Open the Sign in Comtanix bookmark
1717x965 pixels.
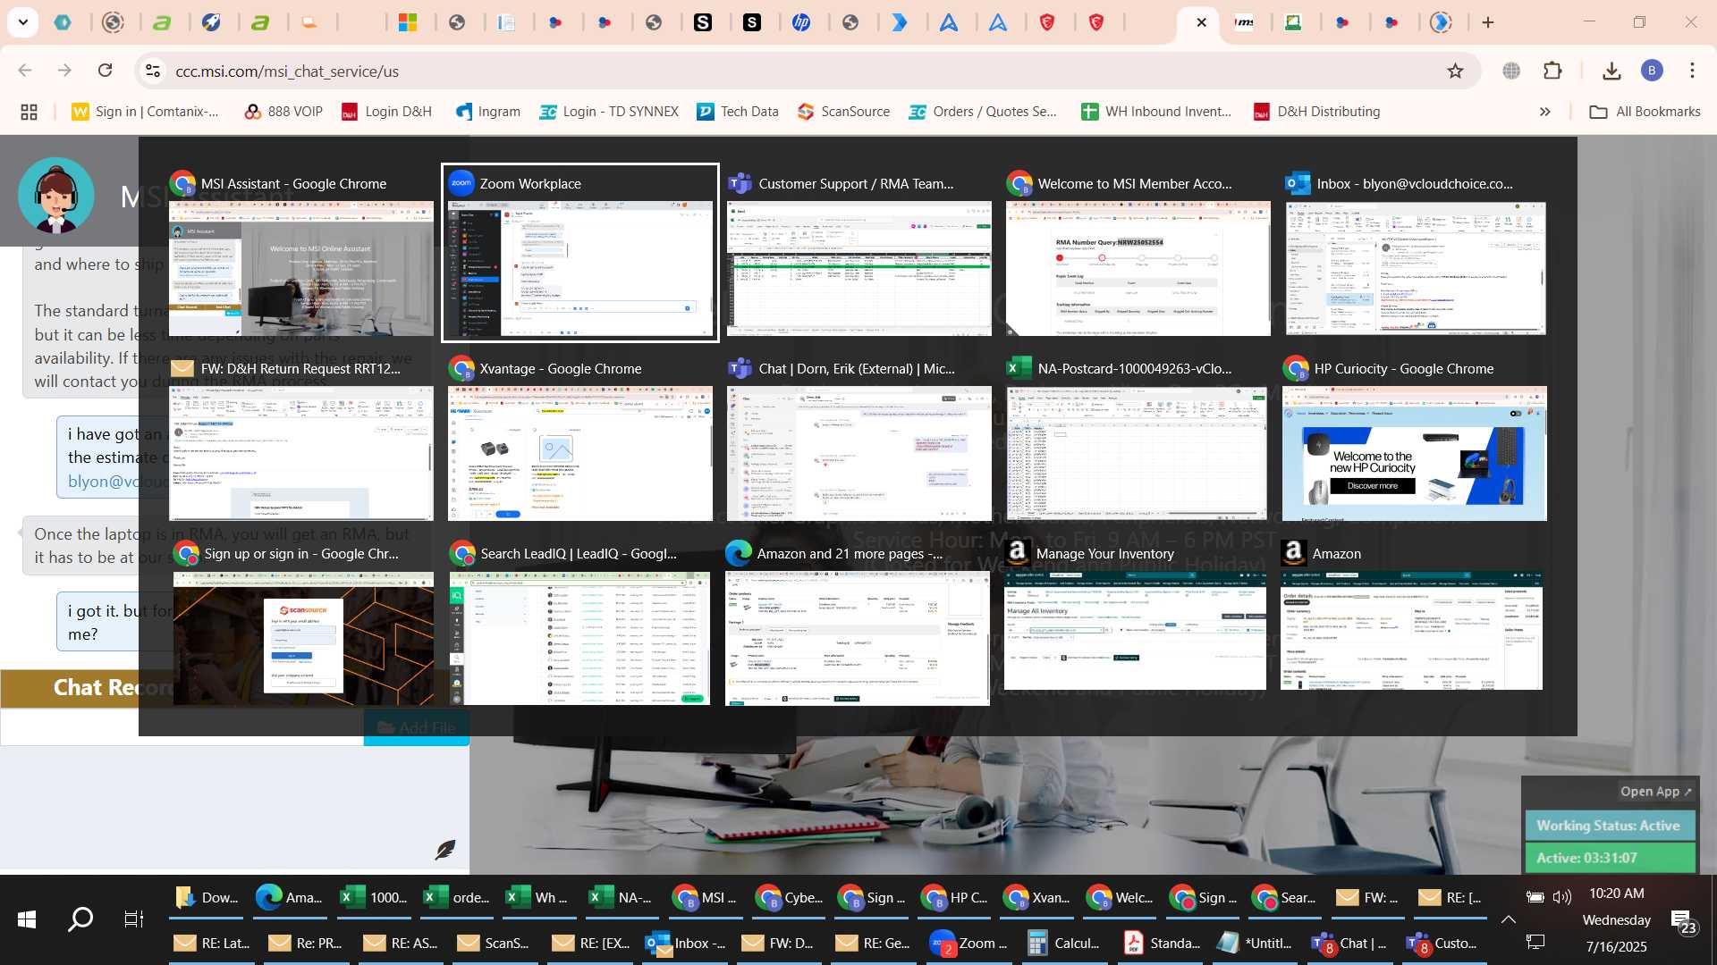(145, 112)
